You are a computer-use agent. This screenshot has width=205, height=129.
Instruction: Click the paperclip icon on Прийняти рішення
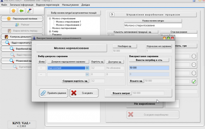[x=43, y=93]
